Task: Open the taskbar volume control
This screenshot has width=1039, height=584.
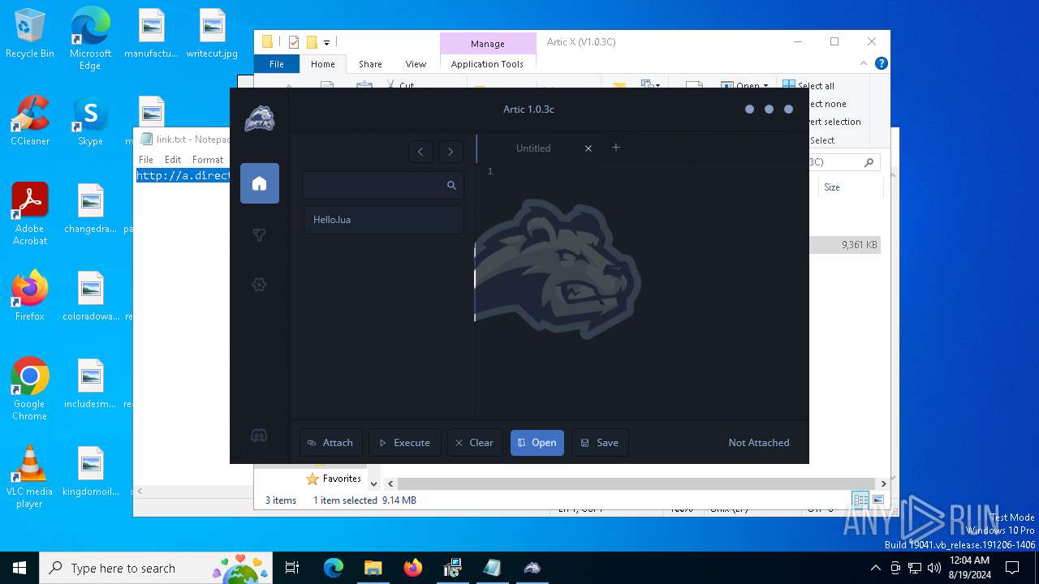Action: pos(934,568)
